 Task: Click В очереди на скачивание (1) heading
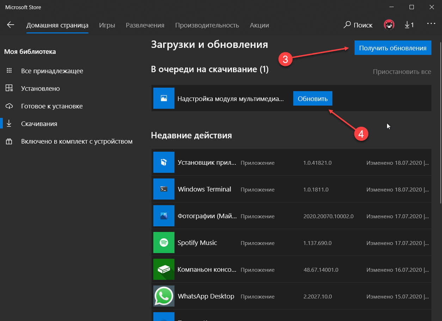tap(210, 69)
